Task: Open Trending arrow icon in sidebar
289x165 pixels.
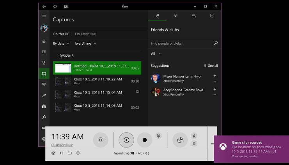Action: (x=44, y=96)
